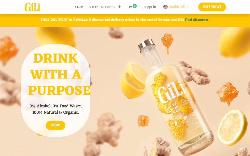
Task: Click the Sign in link
Action: [x=150, y=7]
